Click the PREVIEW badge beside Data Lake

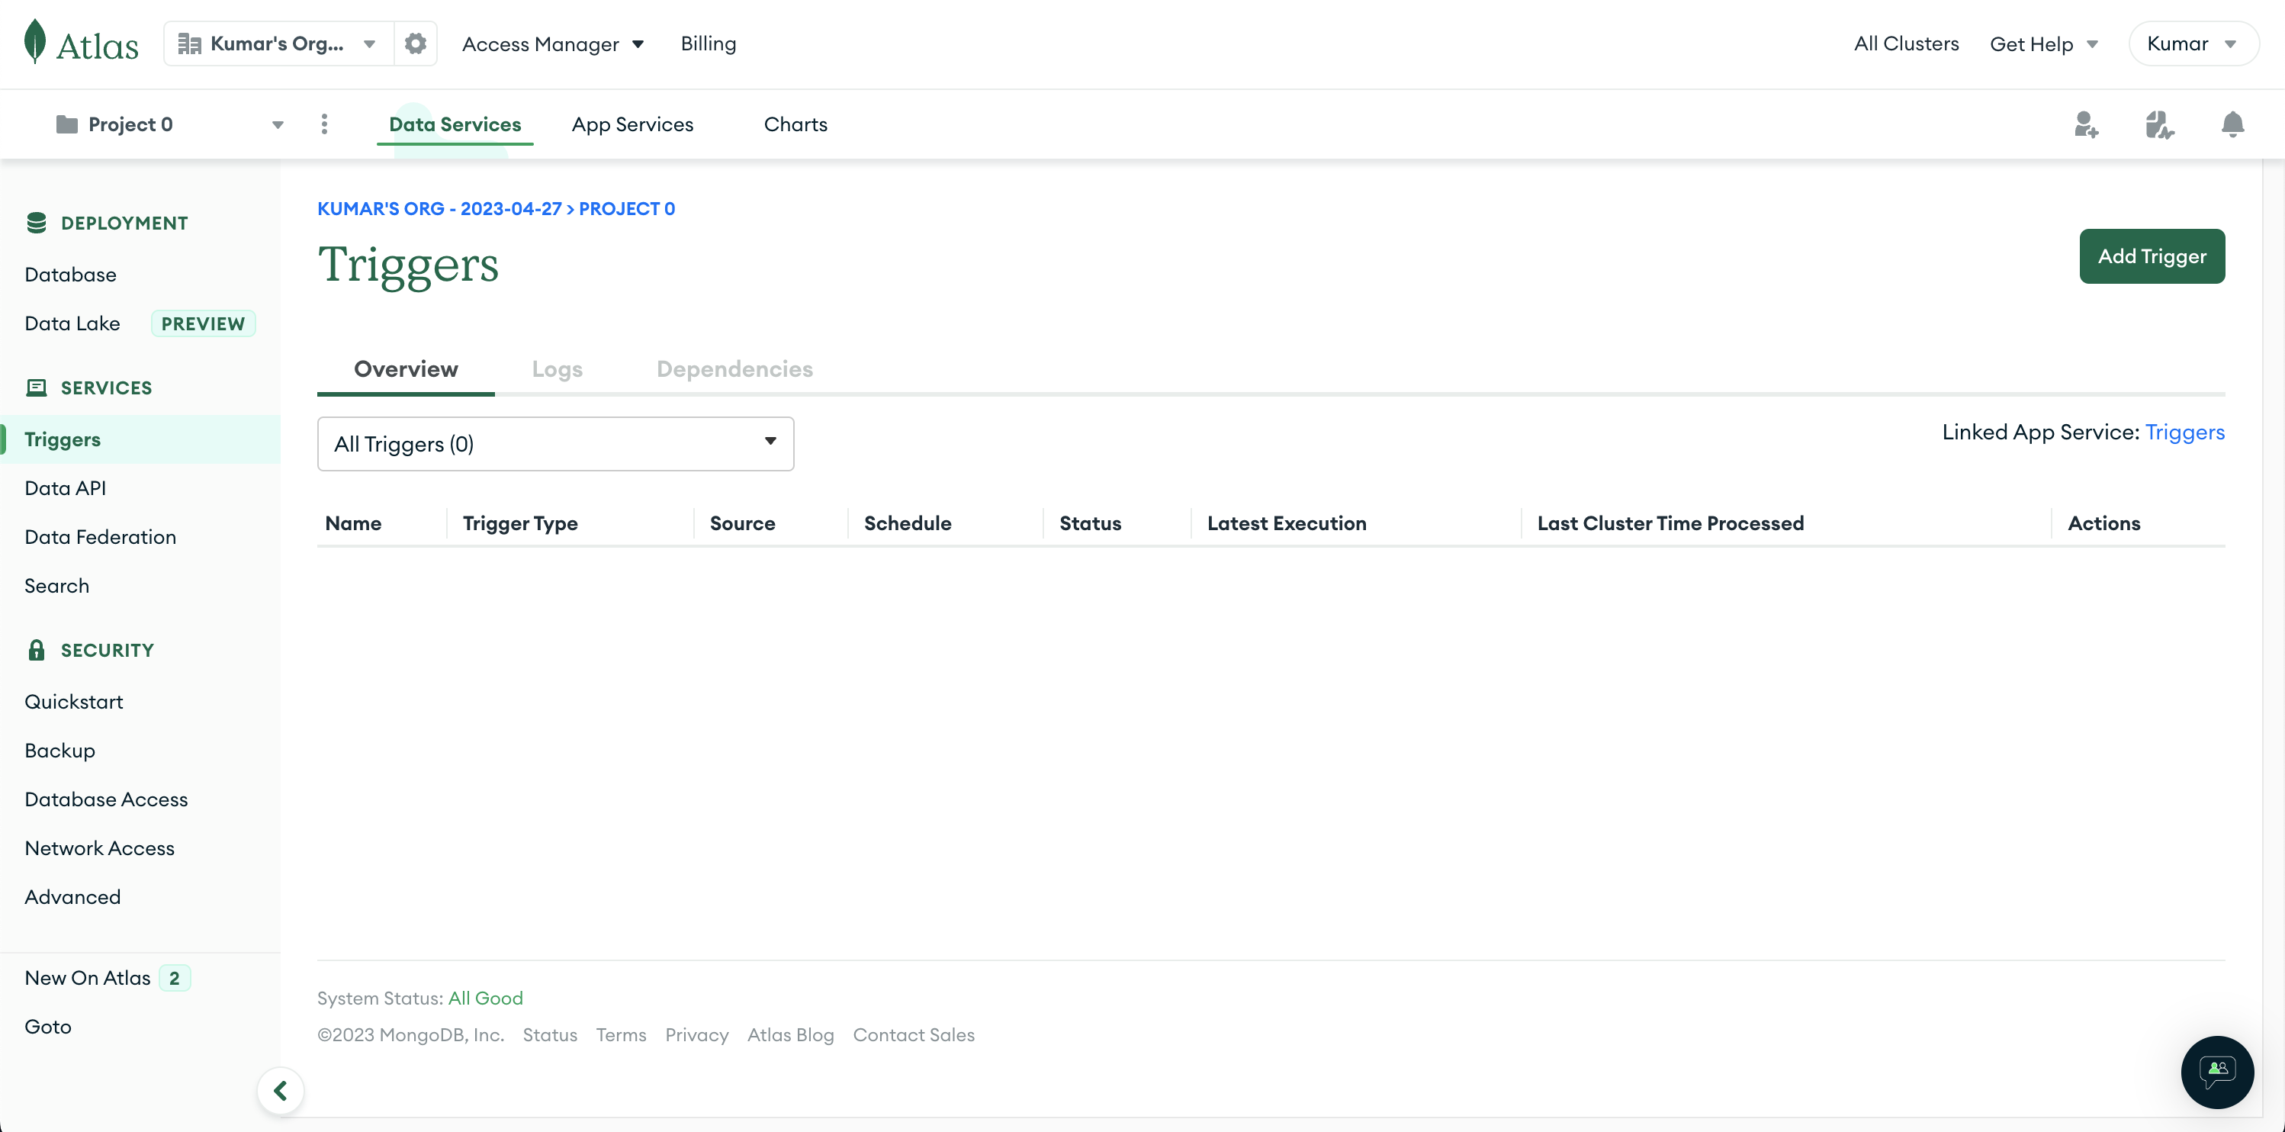pyautogui.click(x=203, y=323)
